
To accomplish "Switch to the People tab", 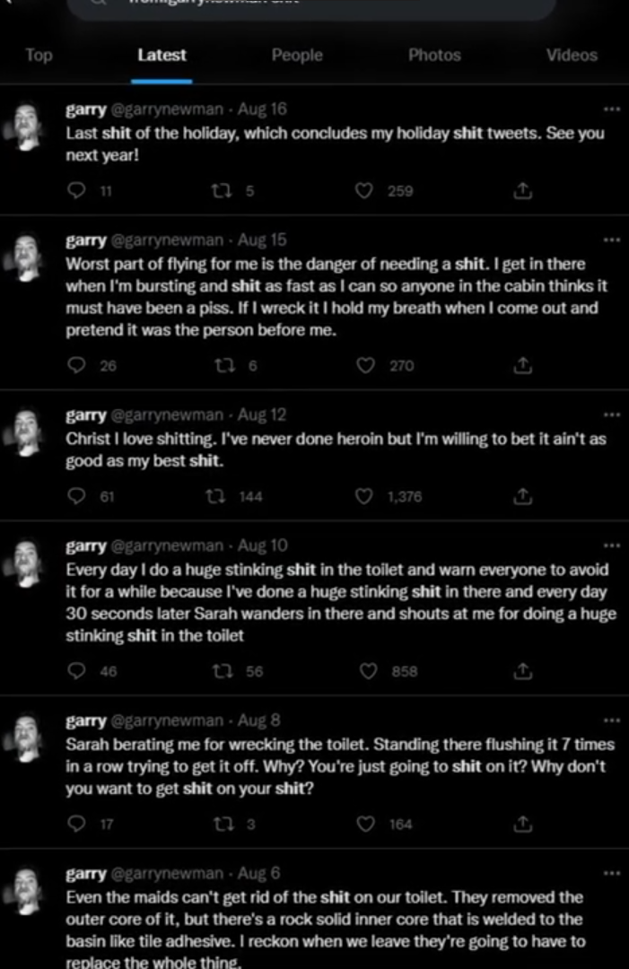I will pos(297,55).
